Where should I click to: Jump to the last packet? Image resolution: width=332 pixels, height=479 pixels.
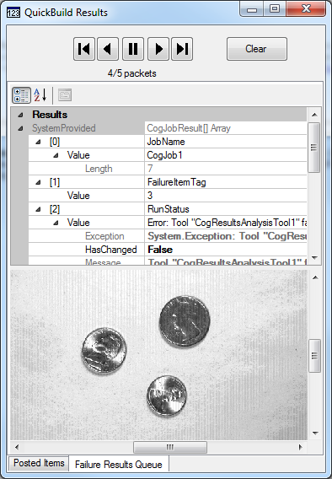[x=182, y=49]
